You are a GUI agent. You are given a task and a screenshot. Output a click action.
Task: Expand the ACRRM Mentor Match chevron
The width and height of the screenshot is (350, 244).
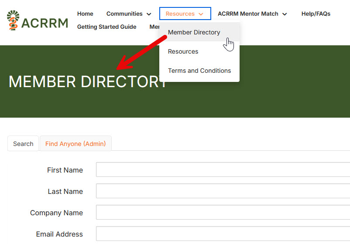(x=285, y=14)
